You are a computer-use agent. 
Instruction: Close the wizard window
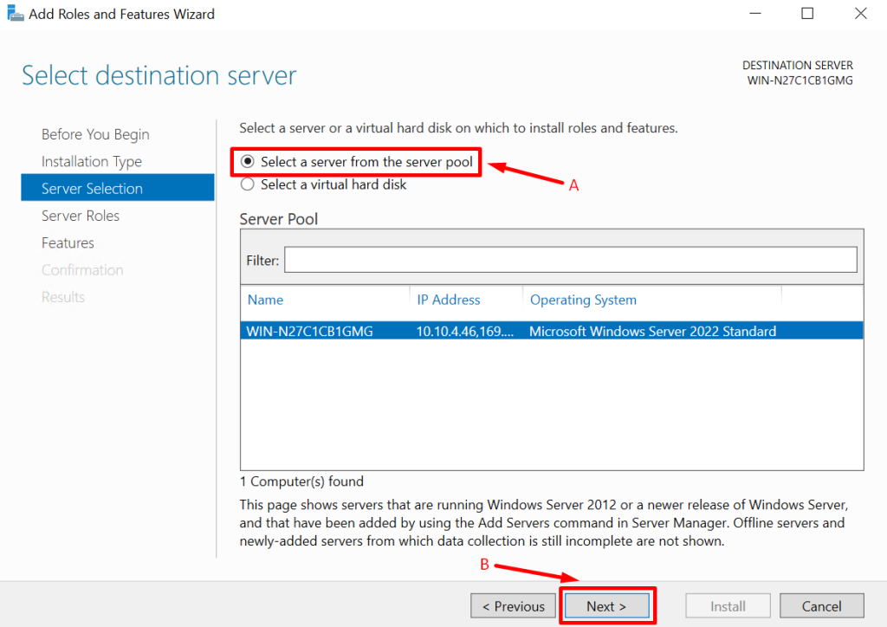click(x=860, y=14)
